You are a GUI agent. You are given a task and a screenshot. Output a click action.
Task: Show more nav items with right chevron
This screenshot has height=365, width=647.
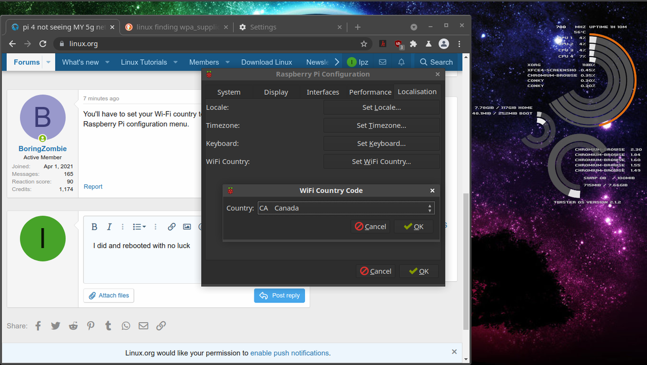[x=337, y=62]
